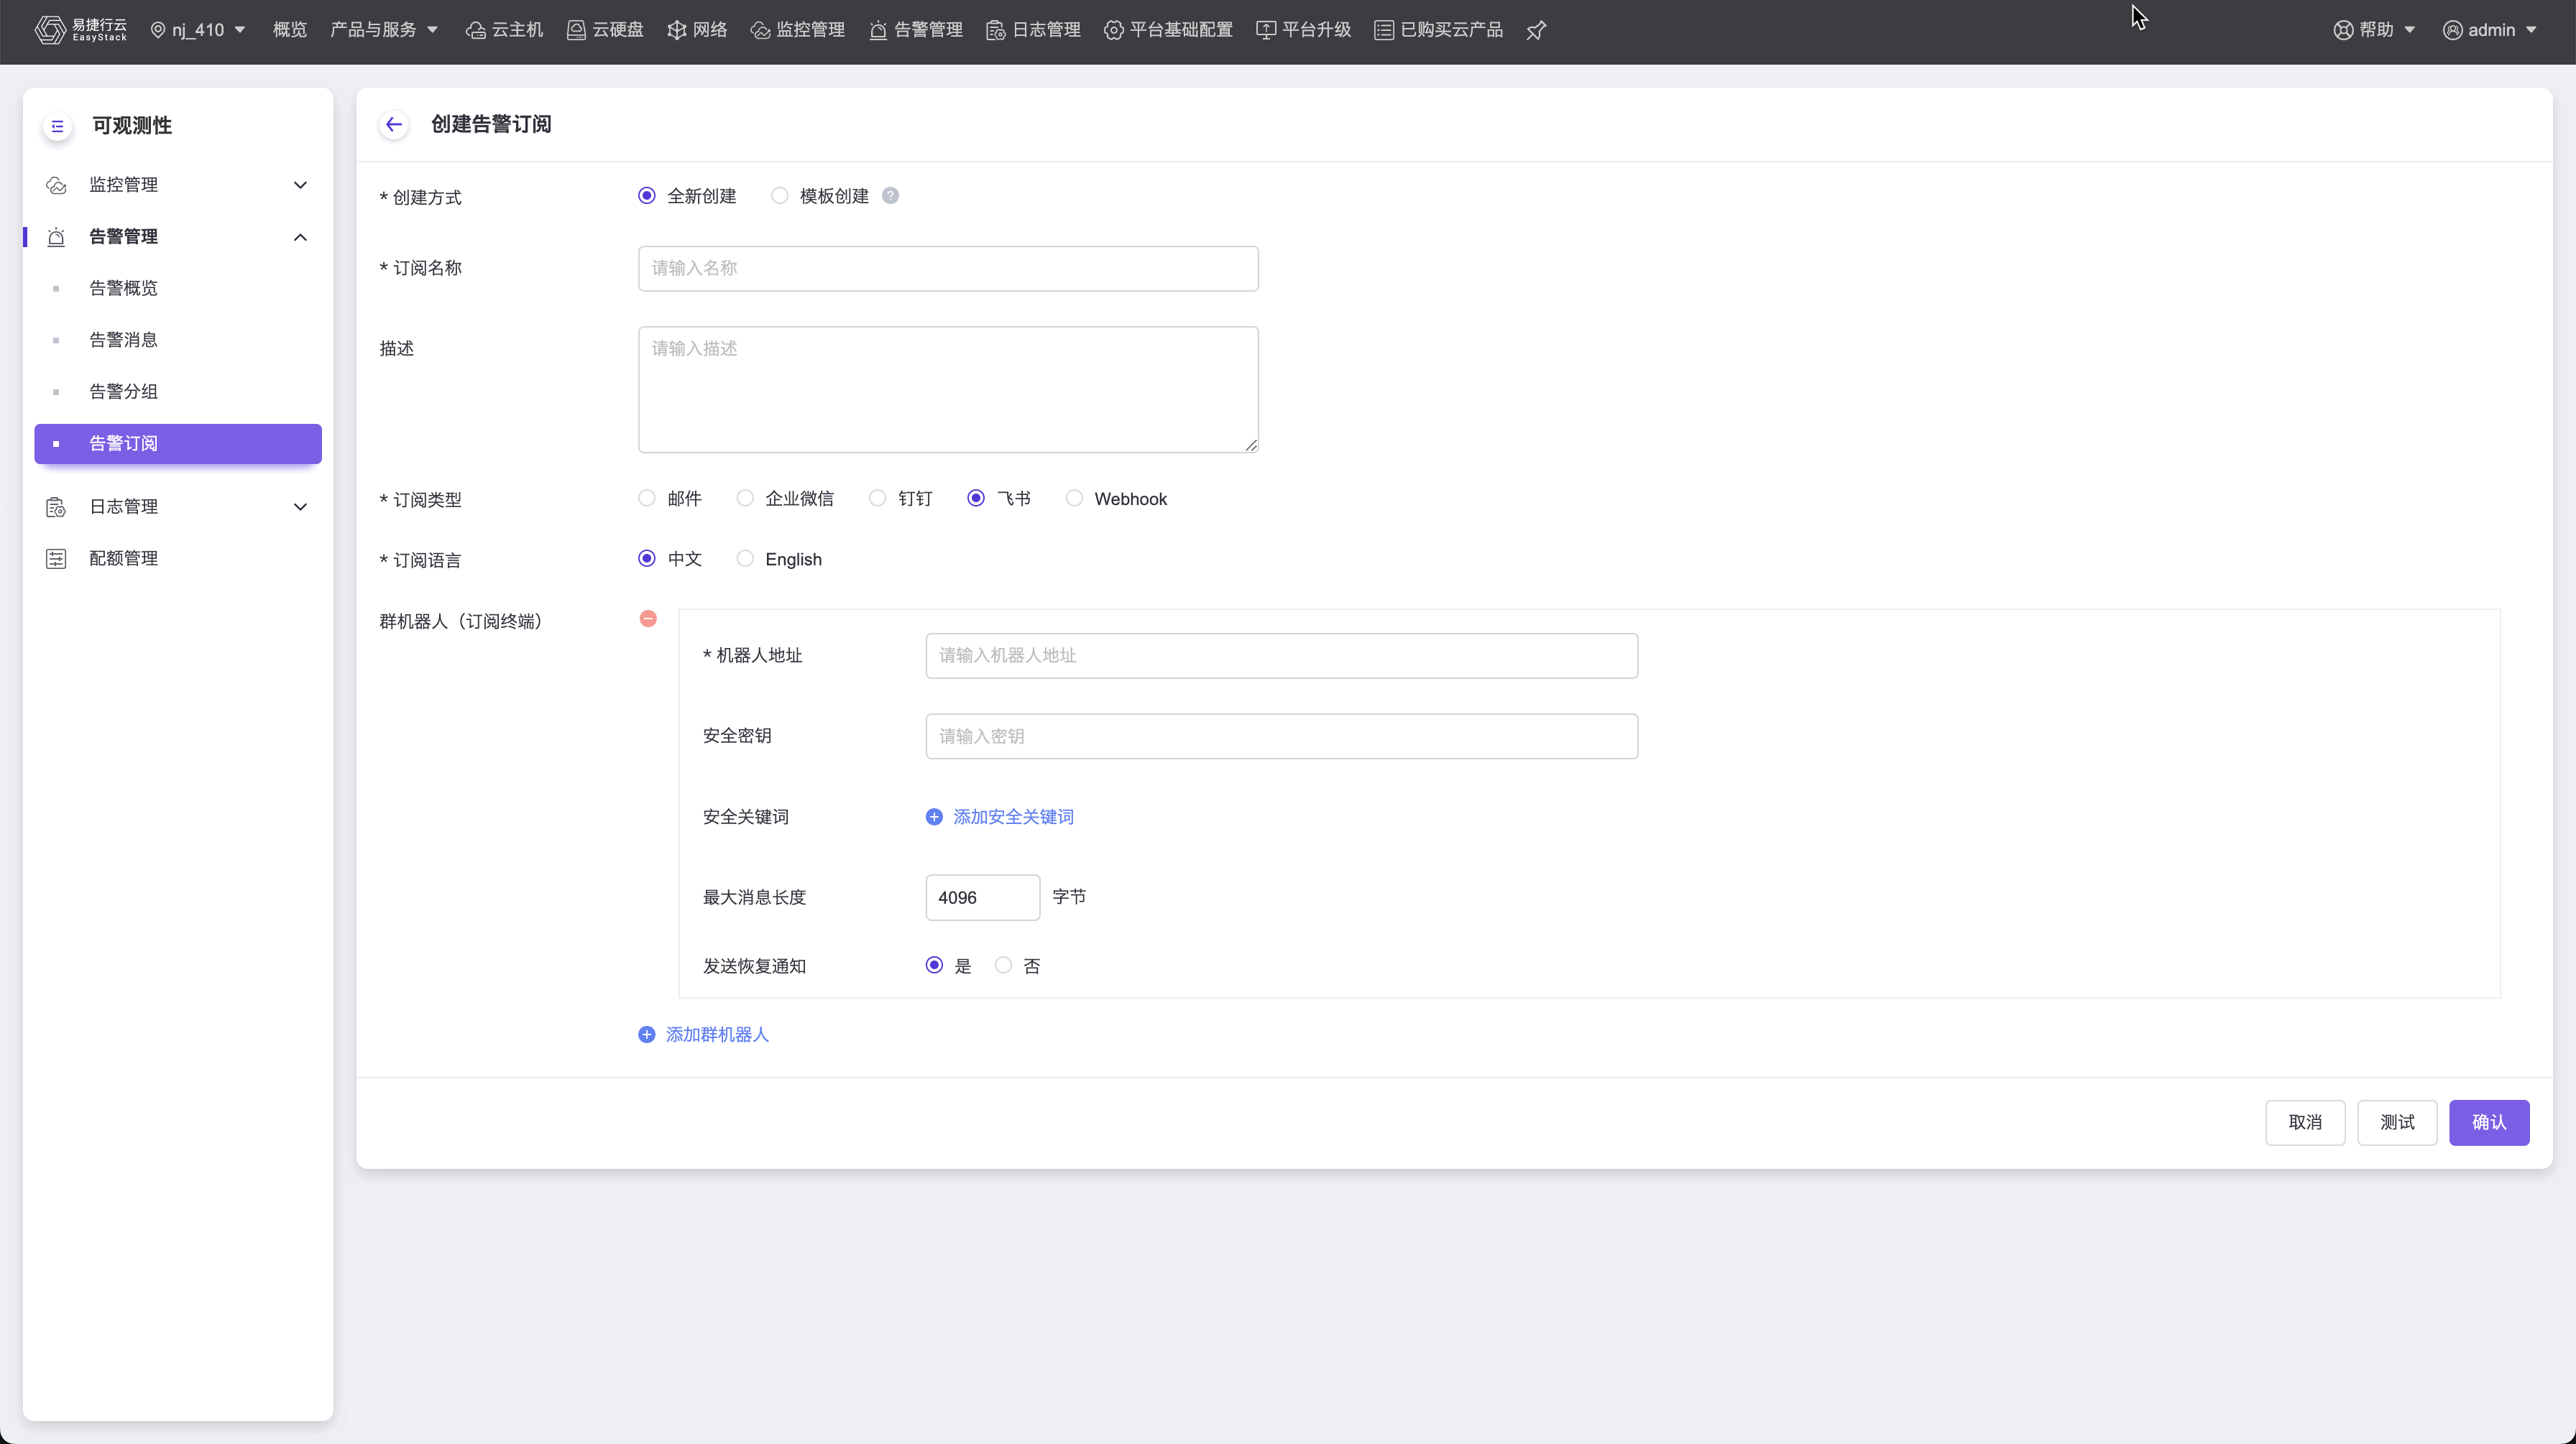Select 否 for 发送恢复通知
This screenshot has width=2576, height=1444.
coord(1003,966)
